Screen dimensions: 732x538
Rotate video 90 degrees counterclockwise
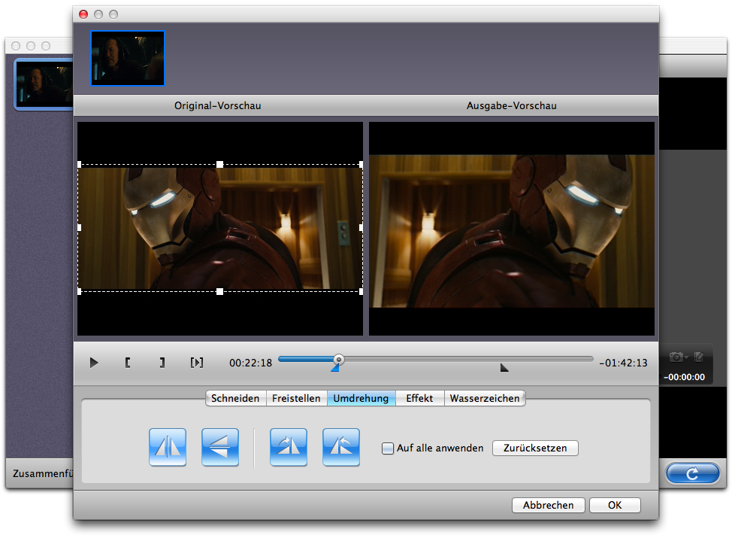click(x=341, y=448)
